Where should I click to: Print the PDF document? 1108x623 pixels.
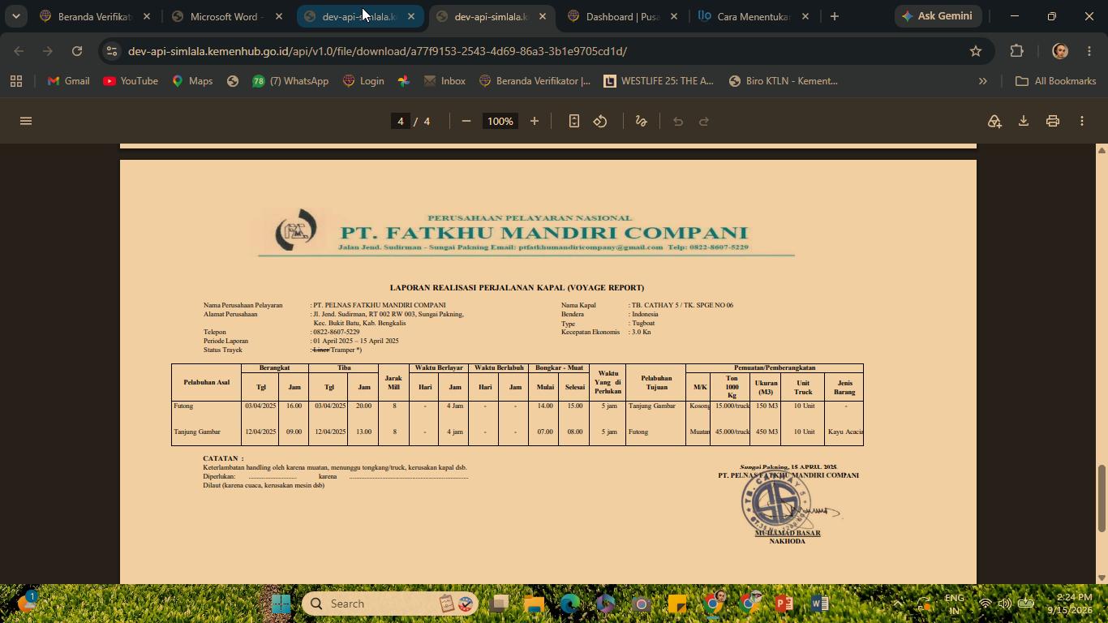coord(1053,121)
